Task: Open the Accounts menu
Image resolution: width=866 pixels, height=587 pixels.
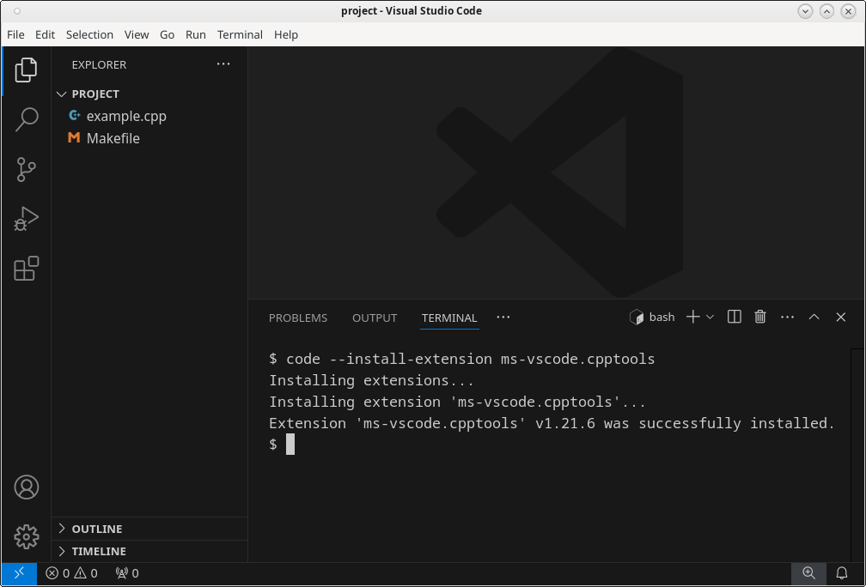Action: click(x=26, y=487)
